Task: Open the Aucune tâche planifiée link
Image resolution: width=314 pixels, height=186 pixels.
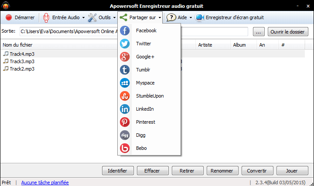Action: pyautogui.click(x=45, y=183)
